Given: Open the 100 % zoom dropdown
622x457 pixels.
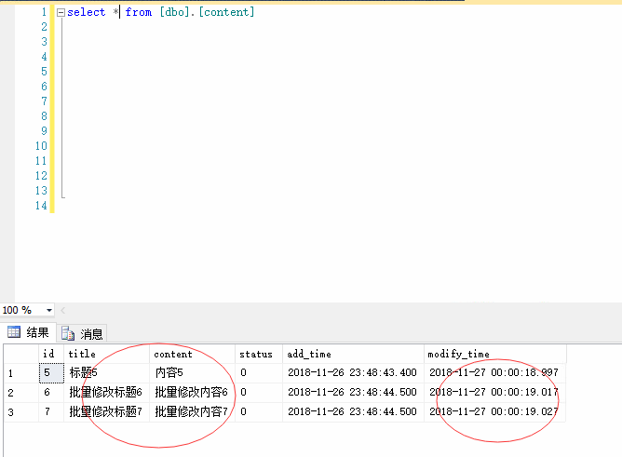Looking at the screenshot, I should coord(49,310).
